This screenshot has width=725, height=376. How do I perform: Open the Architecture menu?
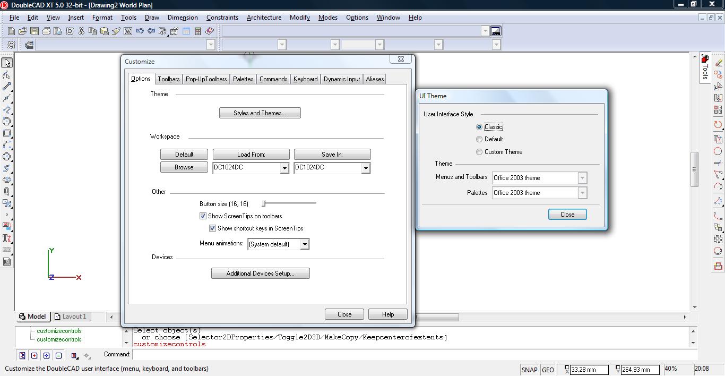[x=264, y=18]
